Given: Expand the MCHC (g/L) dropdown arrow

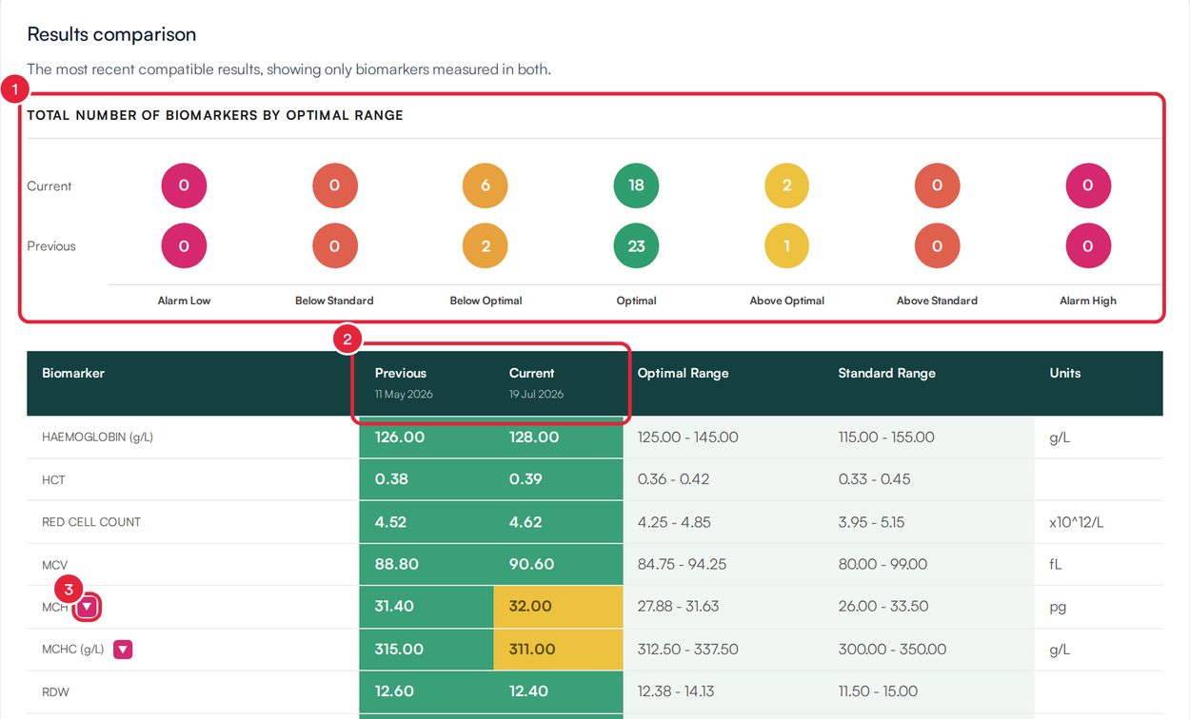Looking at the screenshot, I should point(123,650).
